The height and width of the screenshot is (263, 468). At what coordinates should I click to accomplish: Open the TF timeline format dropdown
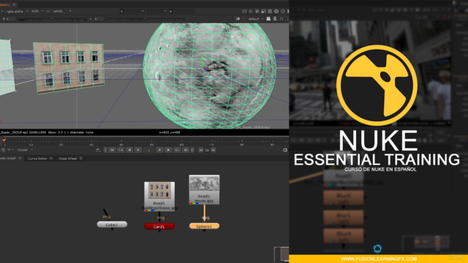[x=10, y=150]
